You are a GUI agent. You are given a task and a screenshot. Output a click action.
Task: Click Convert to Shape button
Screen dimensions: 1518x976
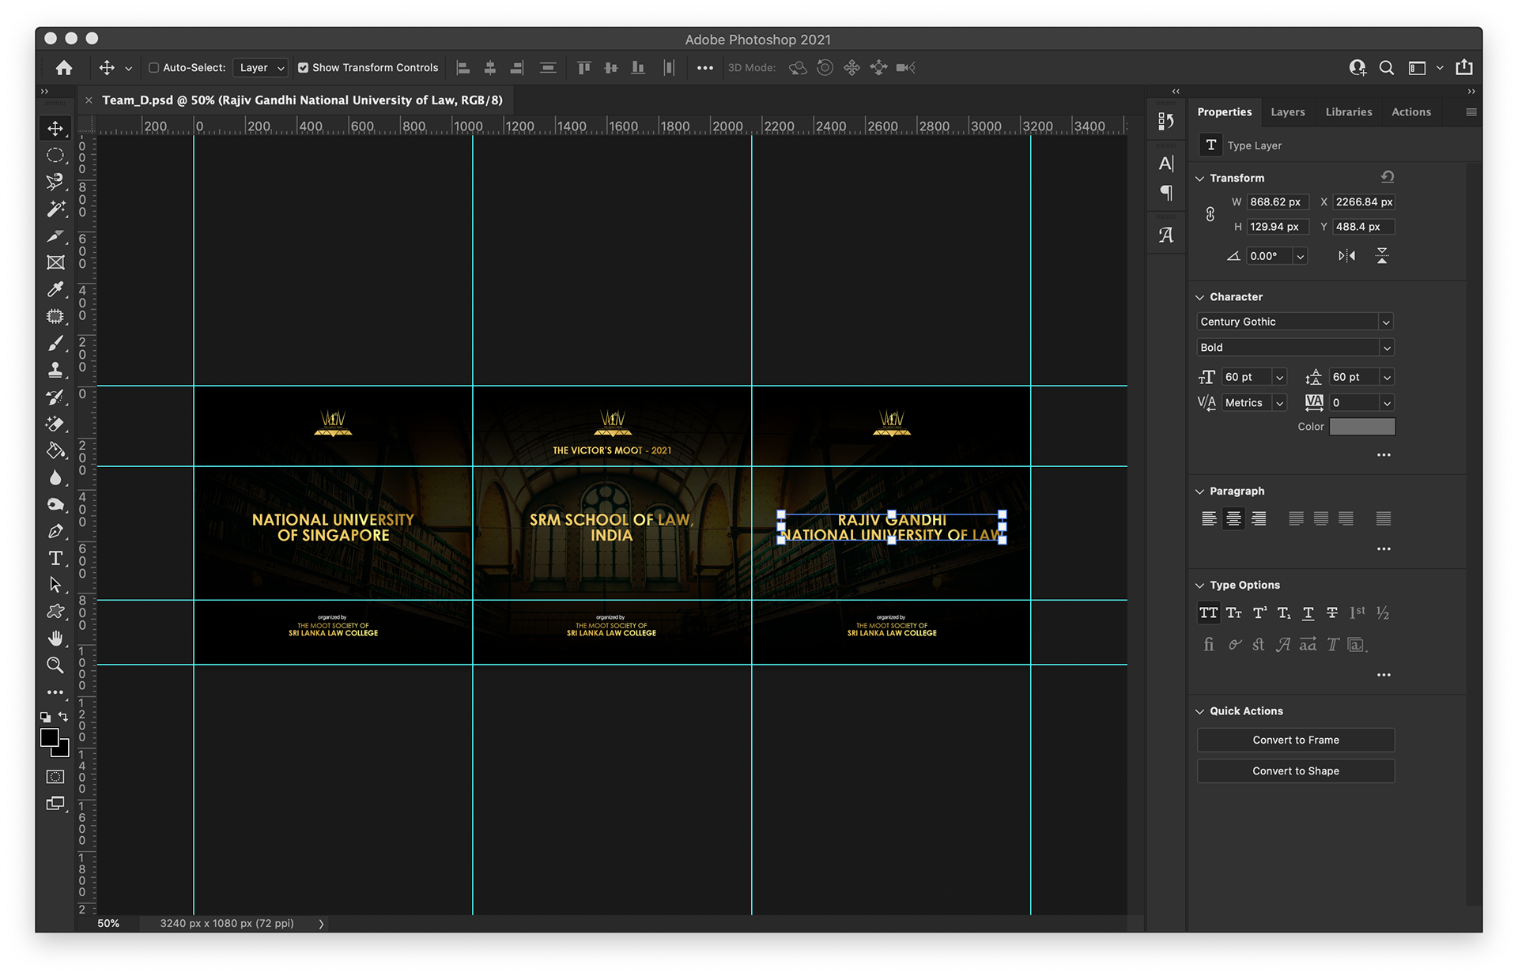1295,771
